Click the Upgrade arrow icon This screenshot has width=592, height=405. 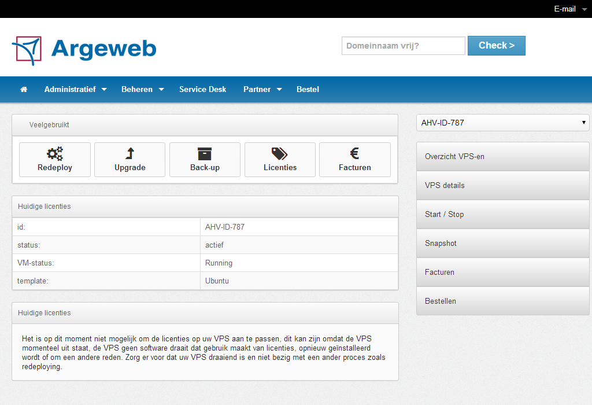coord(130,153)
